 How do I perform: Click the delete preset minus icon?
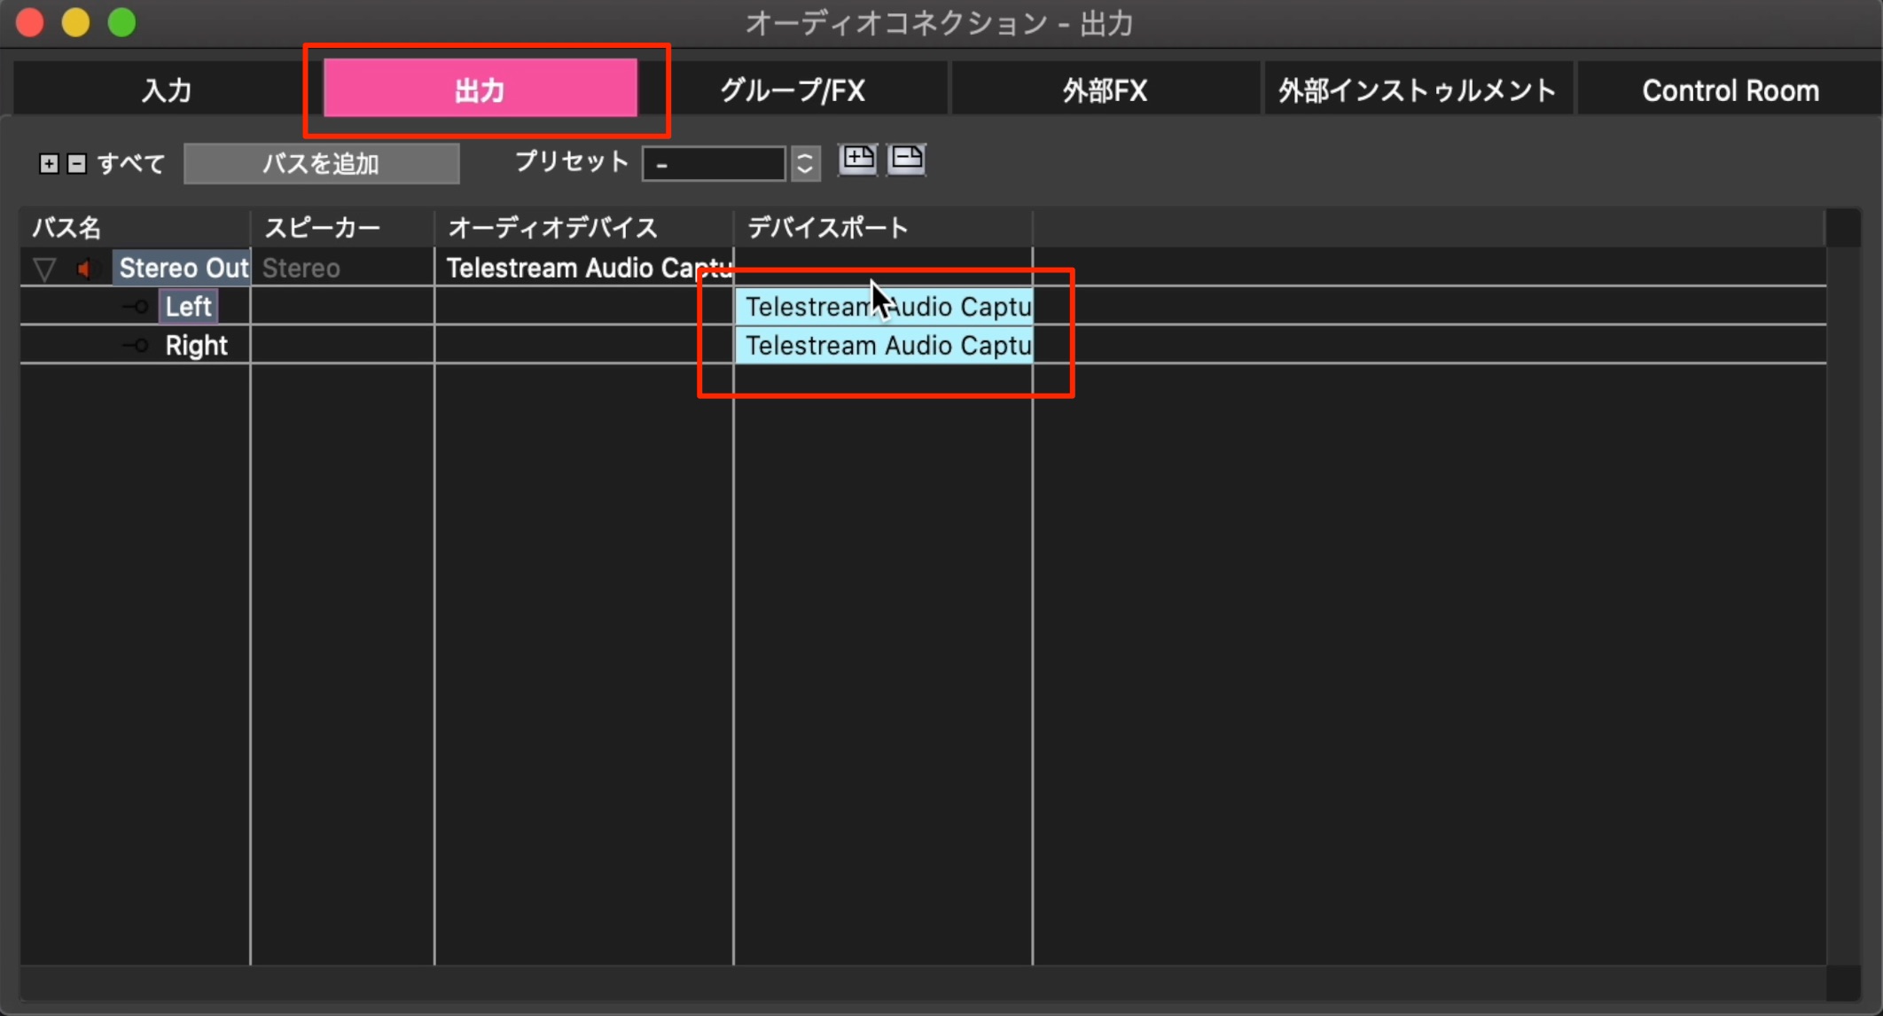point(906,160)
